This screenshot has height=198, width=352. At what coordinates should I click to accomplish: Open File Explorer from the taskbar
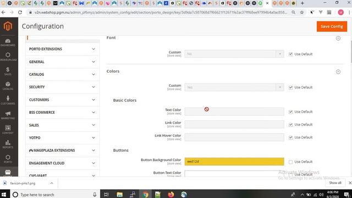(x=119, y=194)
